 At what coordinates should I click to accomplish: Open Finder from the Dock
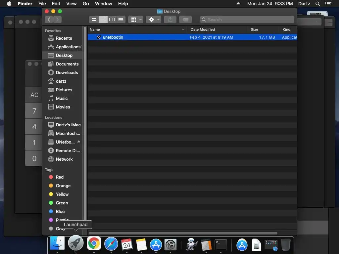pos(57,243)
